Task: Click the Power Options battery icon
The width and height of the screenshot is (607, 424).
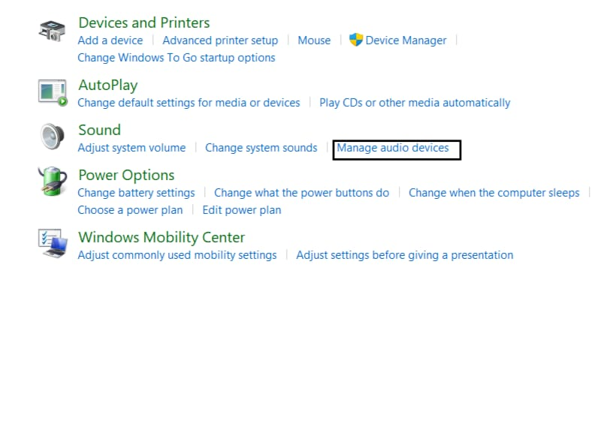Action: [x=53, y=181]
